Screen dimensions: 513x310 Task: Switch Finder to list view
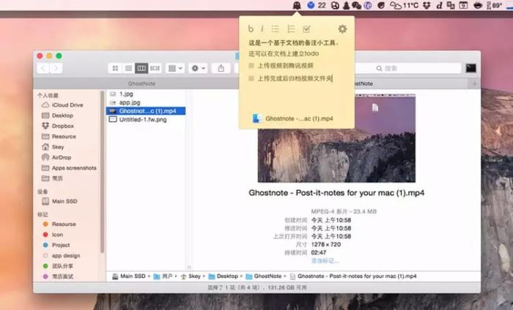(x=128, y=68)
